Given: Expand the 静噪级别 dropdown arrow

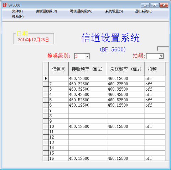Looking at the screenshot, I should (x=87, y=56).
